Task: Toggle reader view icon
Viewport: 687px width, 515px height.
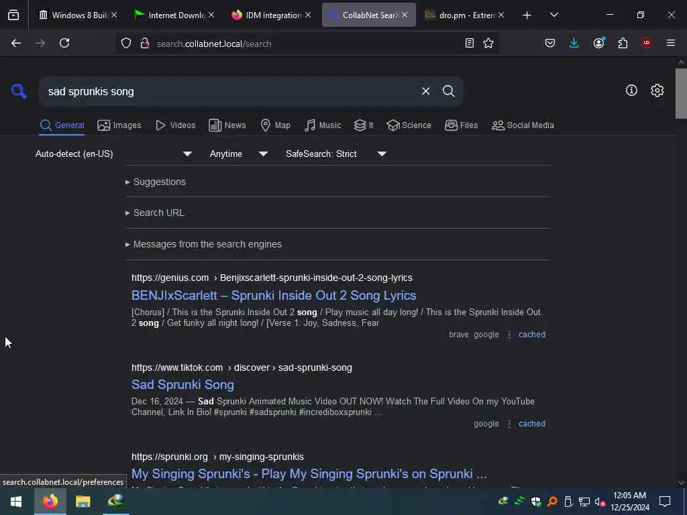Action: tap(469, 43)
